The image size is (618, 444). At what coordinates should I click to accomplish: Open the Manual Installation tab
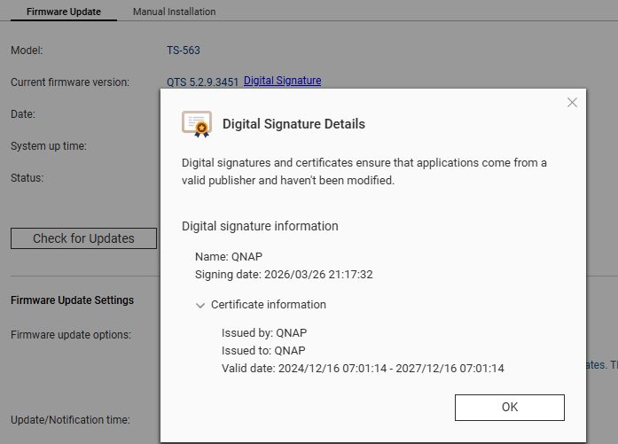[174, 12]
